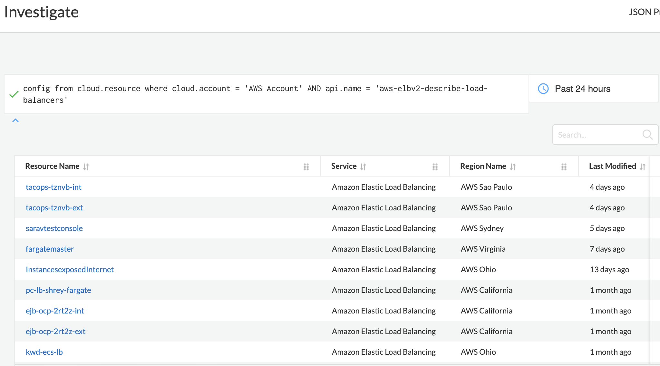Collapse the query panel with chevron
Viewport: 660px width, 366px height.
pyautogui.click(x=15, y=120)
